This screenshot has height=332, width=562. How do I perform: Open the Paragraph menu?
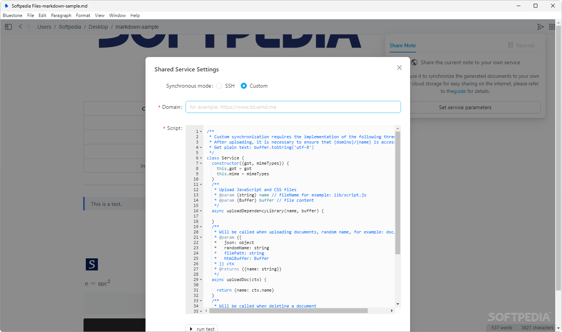click(x=61, y=15)
